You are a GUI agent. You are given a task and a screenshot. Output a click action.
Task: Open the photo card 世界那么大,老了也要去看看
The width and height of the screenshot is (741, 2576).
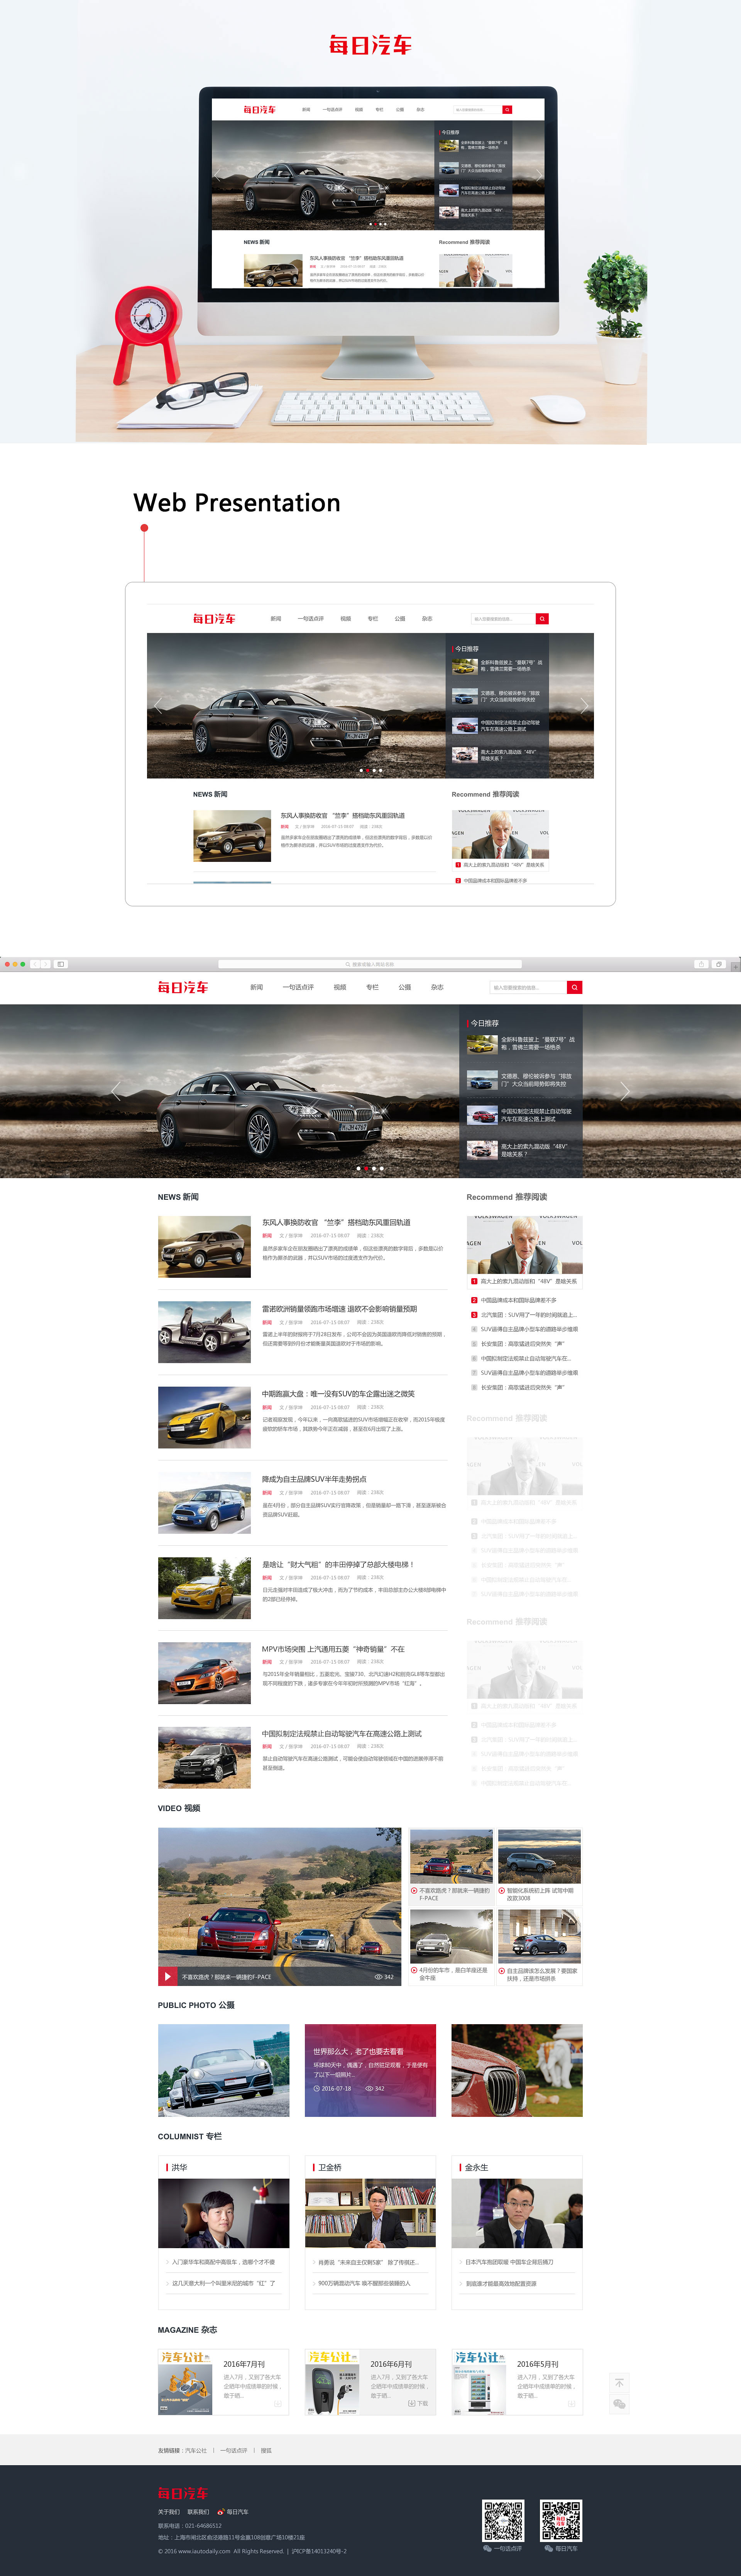click(x=370, y=2070)
